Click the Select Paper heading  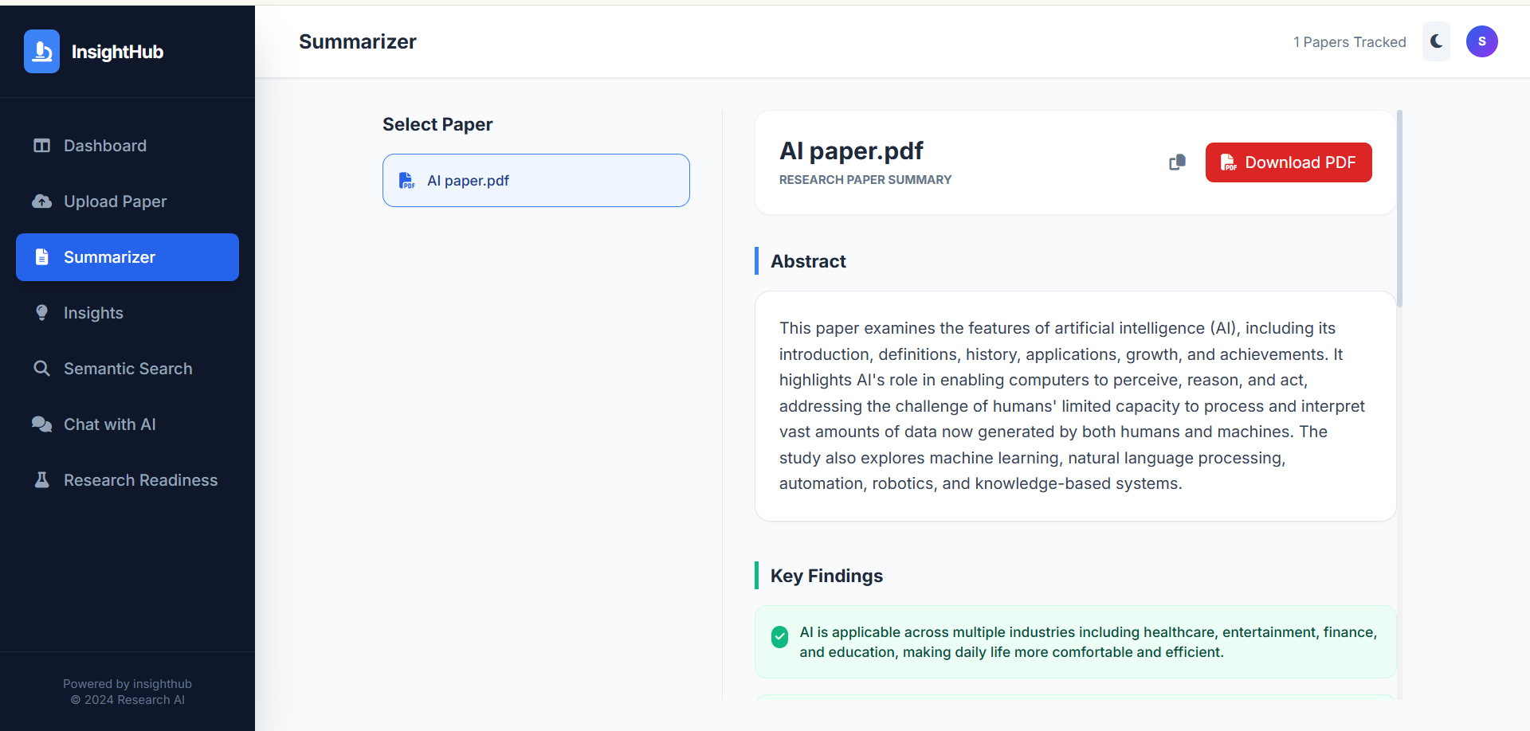[x=437, y=124]
